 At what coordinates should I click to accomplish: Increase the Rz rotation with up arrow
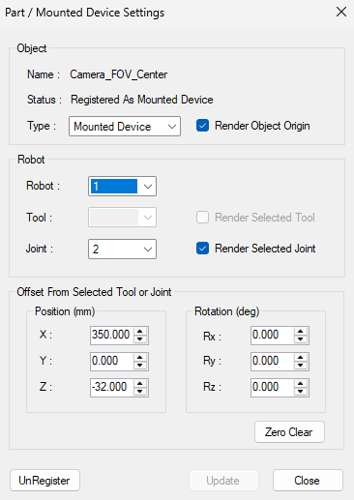click(301, 384)
